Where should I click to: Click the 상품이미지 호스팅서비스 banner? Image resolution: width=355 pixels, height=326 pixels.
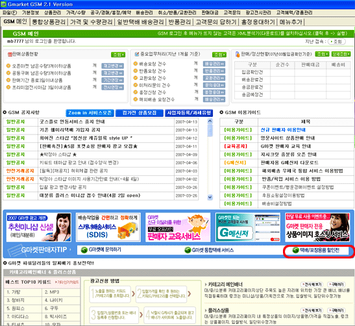click(x=317, y=227)
